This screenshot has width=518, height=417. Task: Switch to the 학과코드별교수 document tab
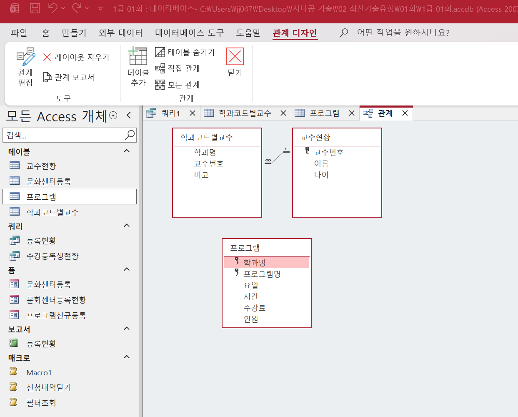pyautogui.click(x=245, y=113)
